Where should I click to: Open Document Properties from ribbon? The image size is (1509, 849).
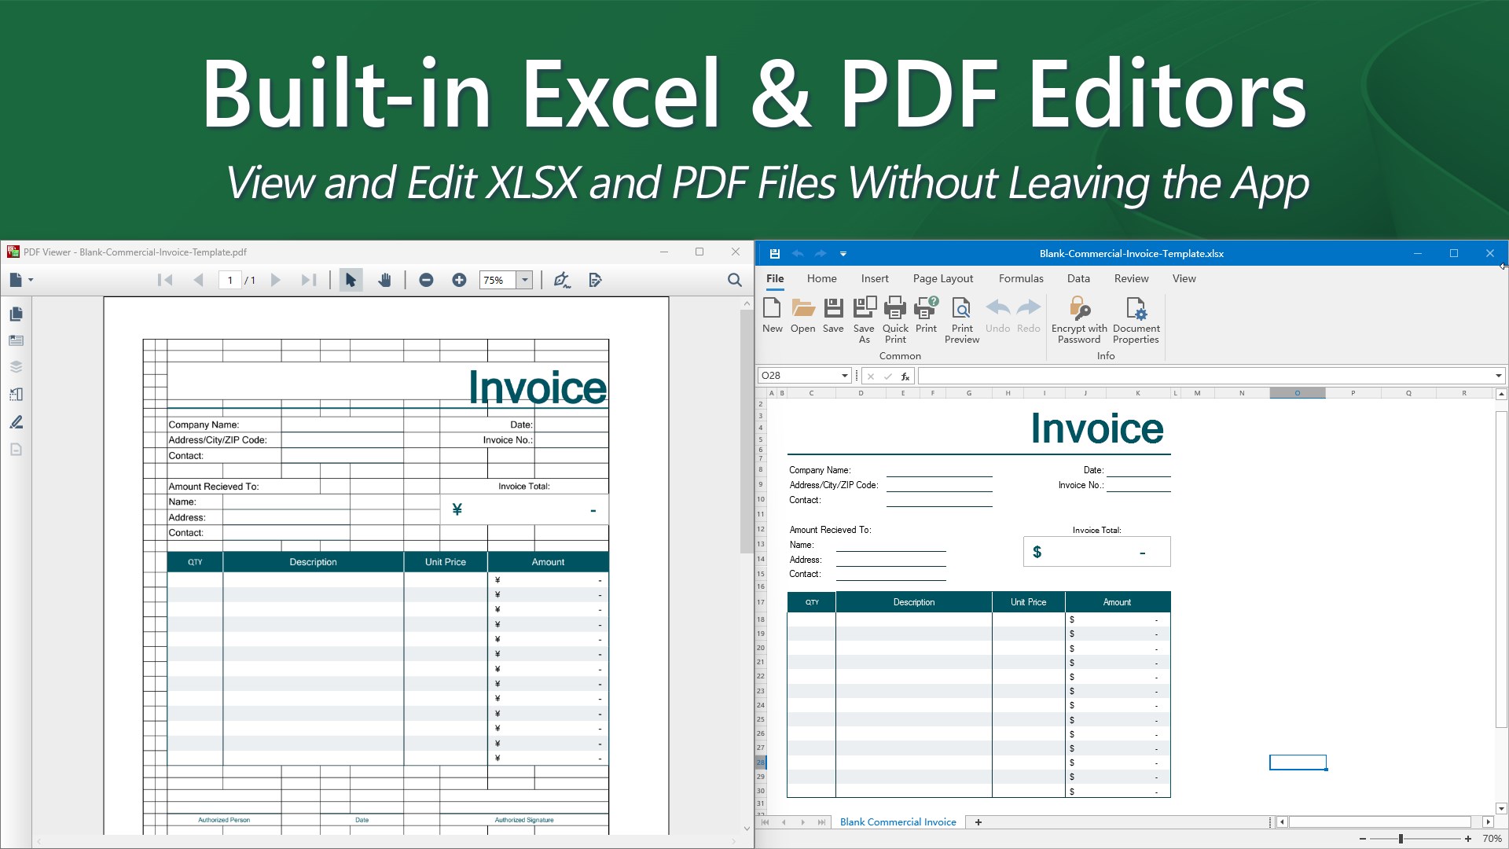(x=1136, y=320)
